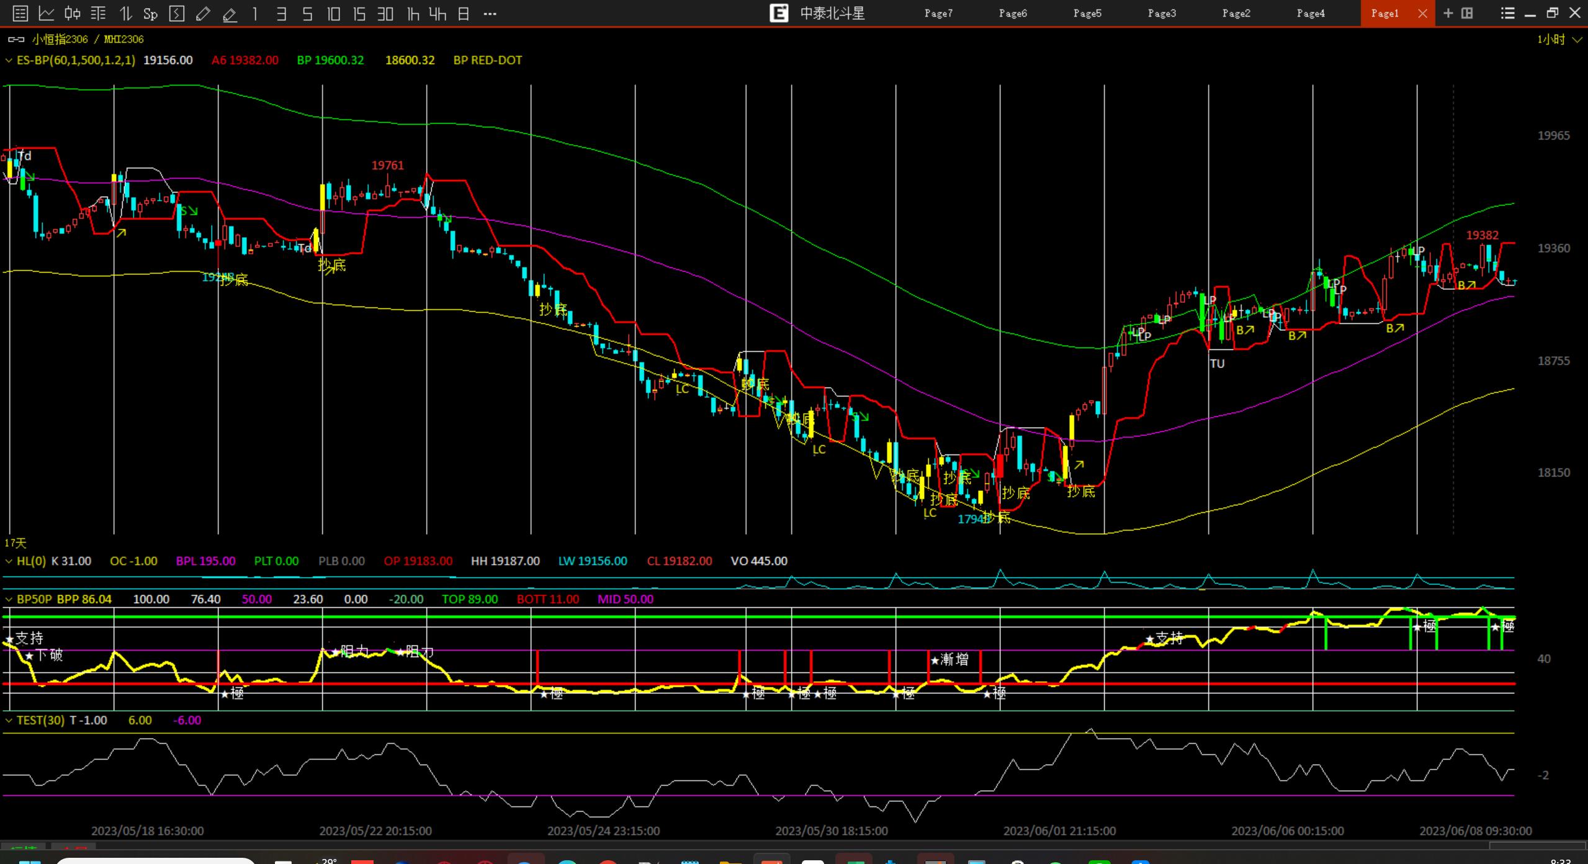The image size is (1588, 864).
Task: Click the BOTT 11.00 value
Action: coord(547,599)
